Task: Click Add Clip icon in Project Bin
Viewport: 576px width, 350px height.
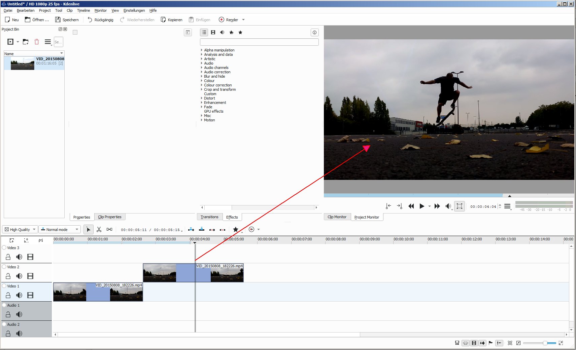Action: coord(10,42)
